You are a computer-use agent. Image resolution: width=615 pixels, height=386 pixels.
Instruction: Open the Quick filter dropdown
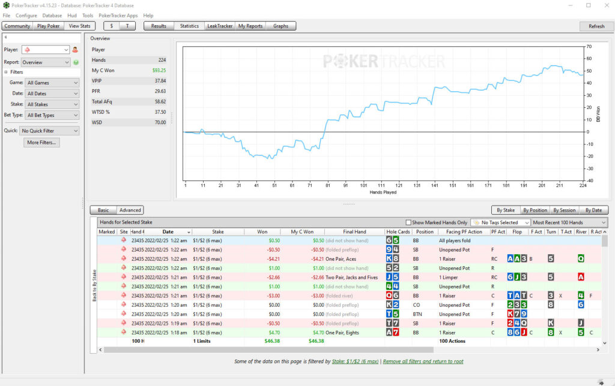coord(49,131)
